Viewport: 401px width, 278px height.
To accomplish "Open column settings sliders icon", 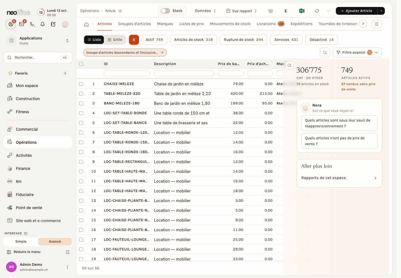I will coord(270,11).
